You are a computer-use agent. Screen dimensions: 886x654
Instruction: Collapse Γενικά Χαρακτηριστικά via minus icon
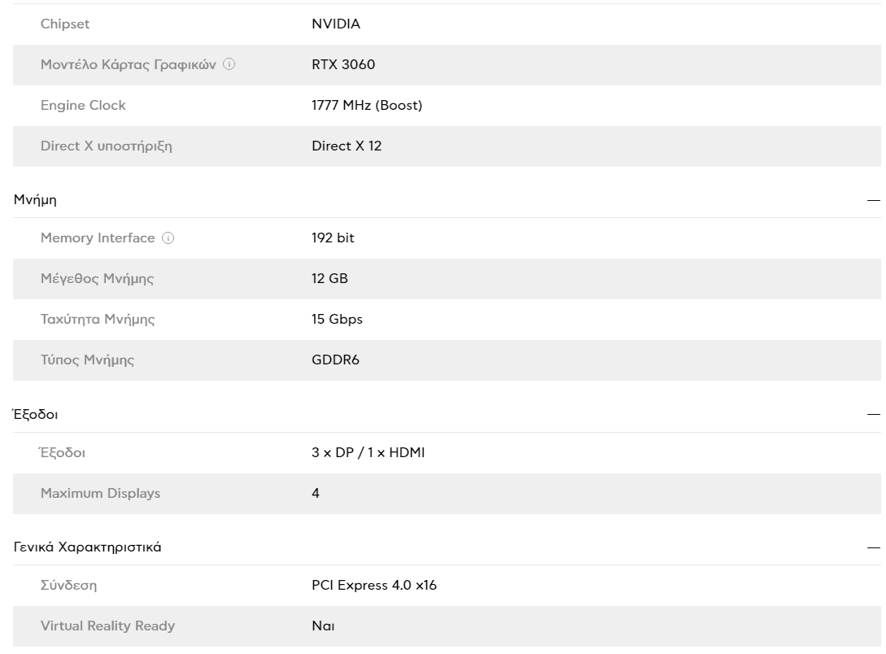click(874, 547)
